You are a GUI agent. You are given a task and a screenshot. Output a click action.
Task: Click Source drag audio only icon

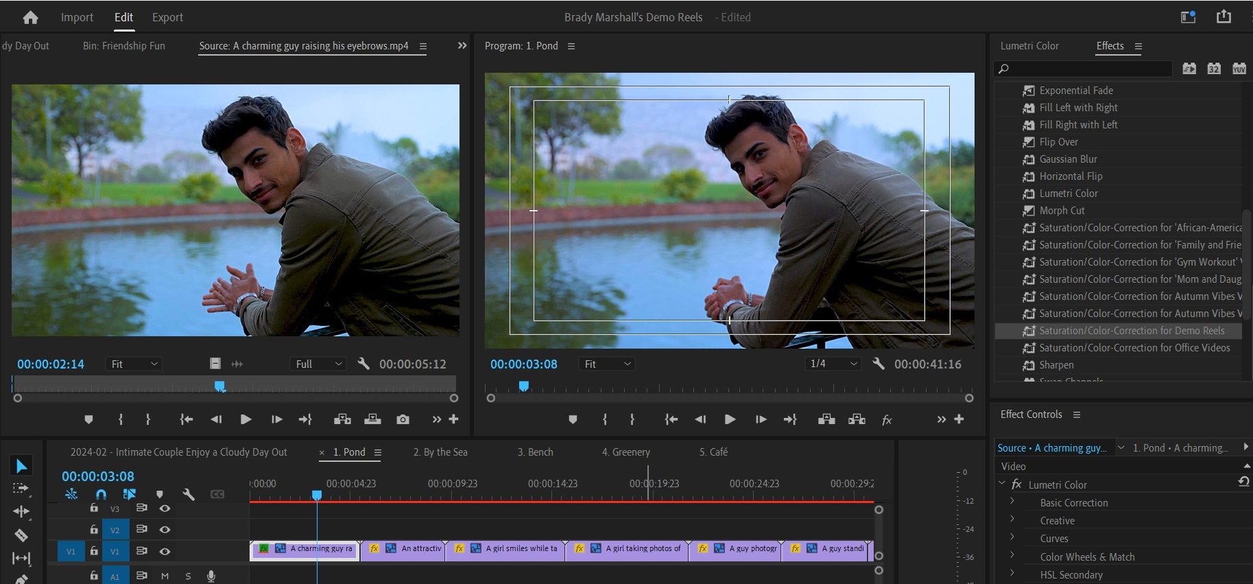[237, 364]
